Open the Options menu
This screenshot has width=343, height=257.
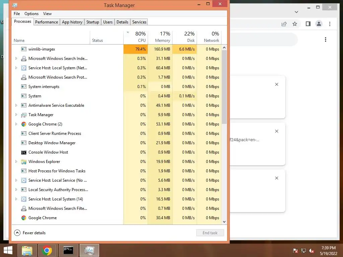(x=31, y=13)
